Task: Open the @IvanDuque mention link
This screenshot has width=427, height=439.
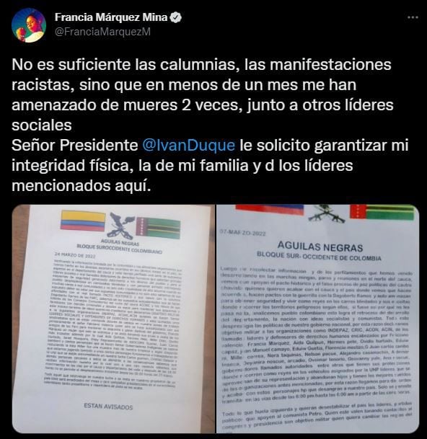Action: (x=188, y=146)
